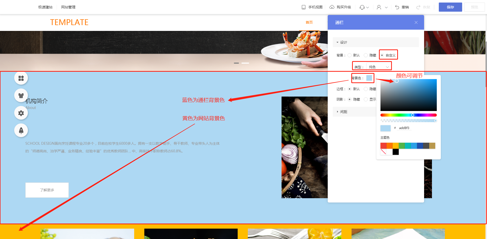This screenshot has width=487, height=239.
Task: Select 默认 for background
Action: [350, 55]
